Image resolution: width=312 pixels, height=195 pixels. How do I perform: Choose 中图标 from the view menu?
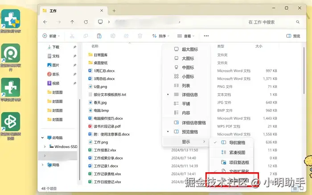pyautogui.click(x=186, y=67)
